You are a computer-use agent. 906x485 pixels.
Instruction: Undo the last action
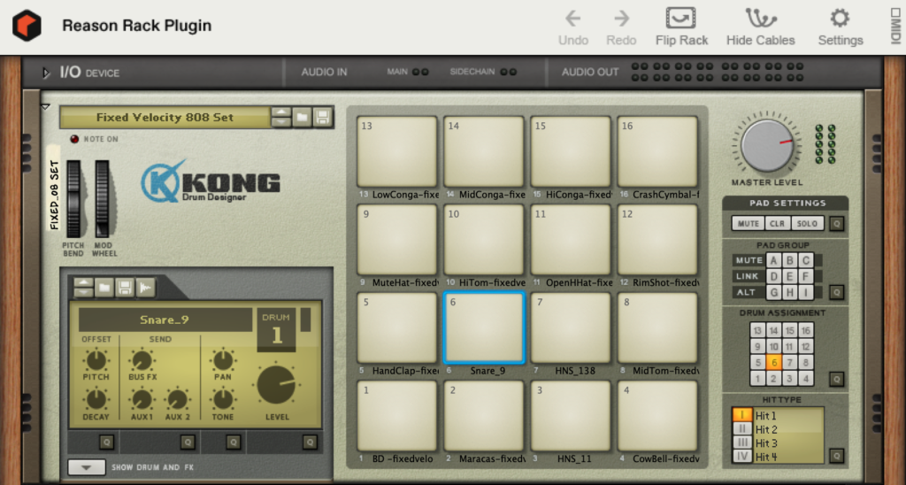click(x=573, y=27)
